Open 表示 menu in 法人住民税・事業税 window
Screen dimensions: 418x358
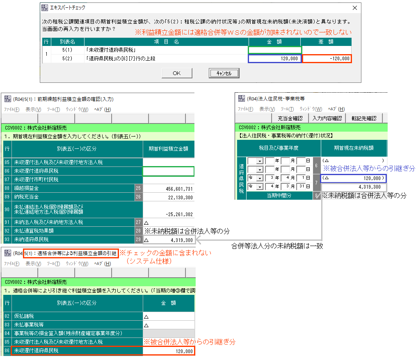pos(267,109)
